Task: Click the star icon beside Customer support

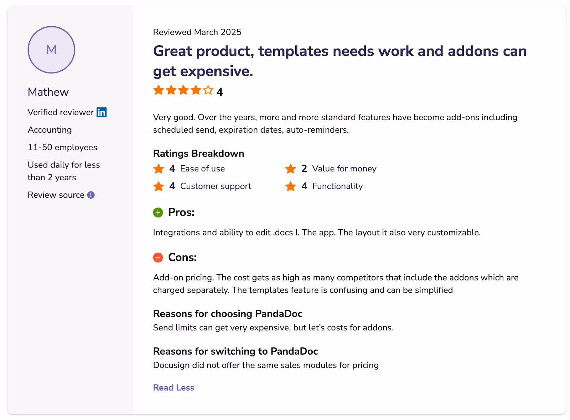Action: (x=159, y=186)
